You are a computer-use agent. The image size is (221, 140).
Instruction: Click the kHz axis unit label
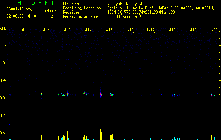3,28
